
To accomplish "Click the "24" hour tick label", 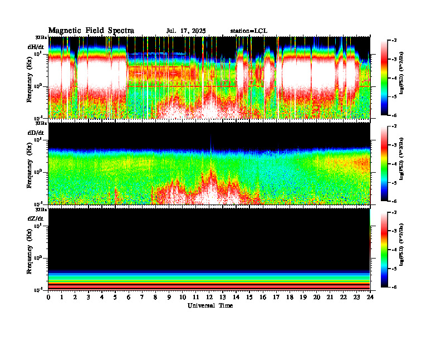I will (370, 297).
